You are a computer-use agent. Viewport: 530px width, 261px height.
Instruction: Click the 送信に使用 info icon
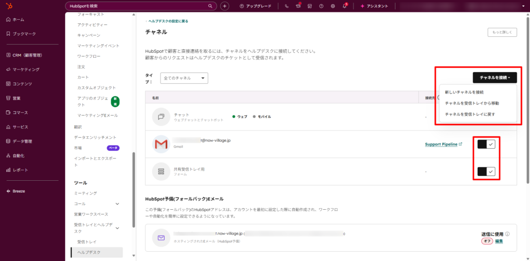(x=507, y=234)
